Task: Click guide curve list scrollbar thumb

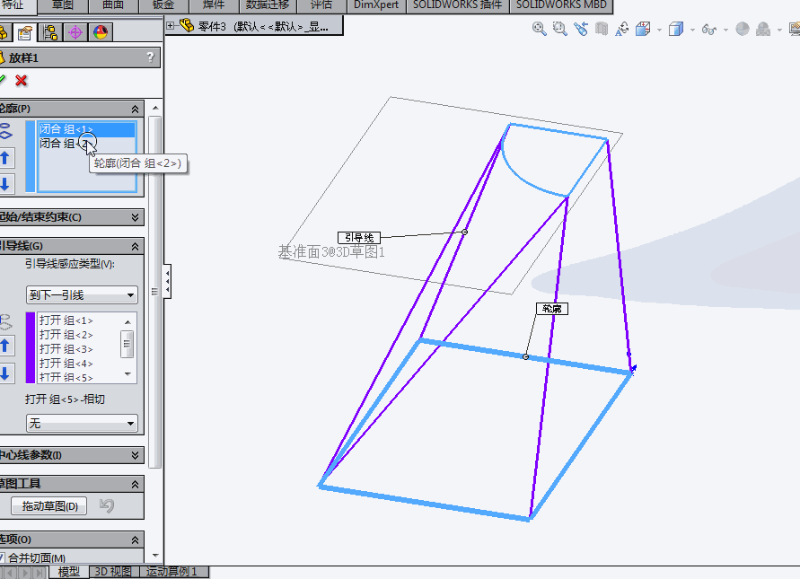Action: point(127,344)
